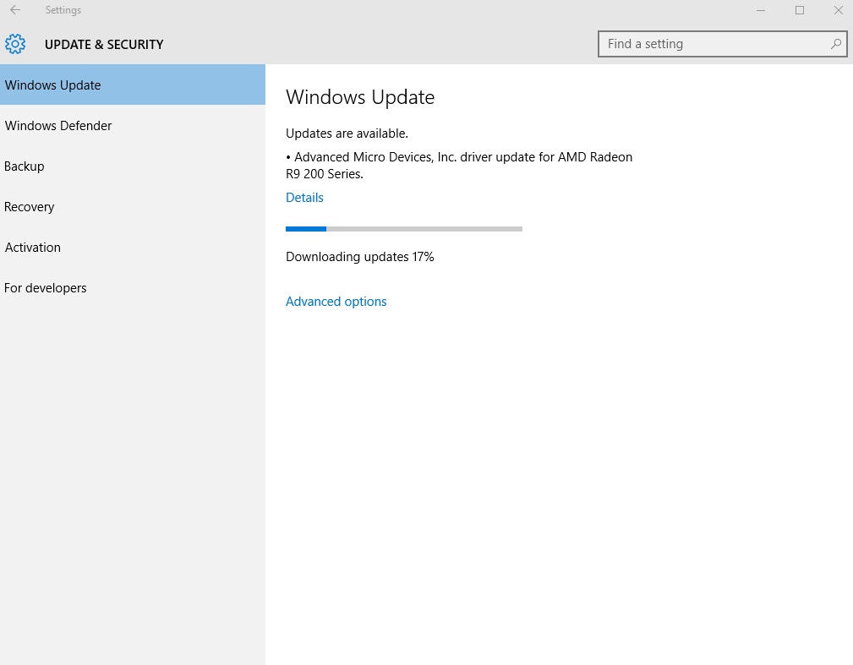The height and width of the screenshot is (665, 853).
Task: Click the Settings label in title bar
Action: tap(63, 10)
